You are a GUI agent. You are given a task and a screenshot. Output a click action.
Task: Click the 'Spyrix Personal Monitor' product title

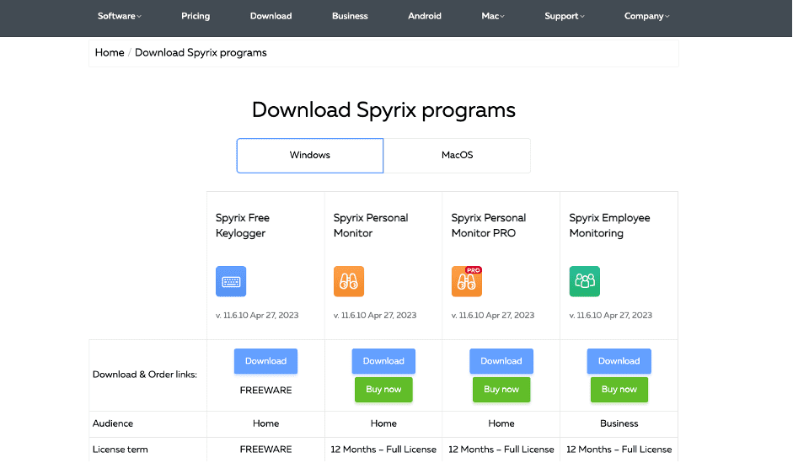pyautogui.click(x=371, y=226)
